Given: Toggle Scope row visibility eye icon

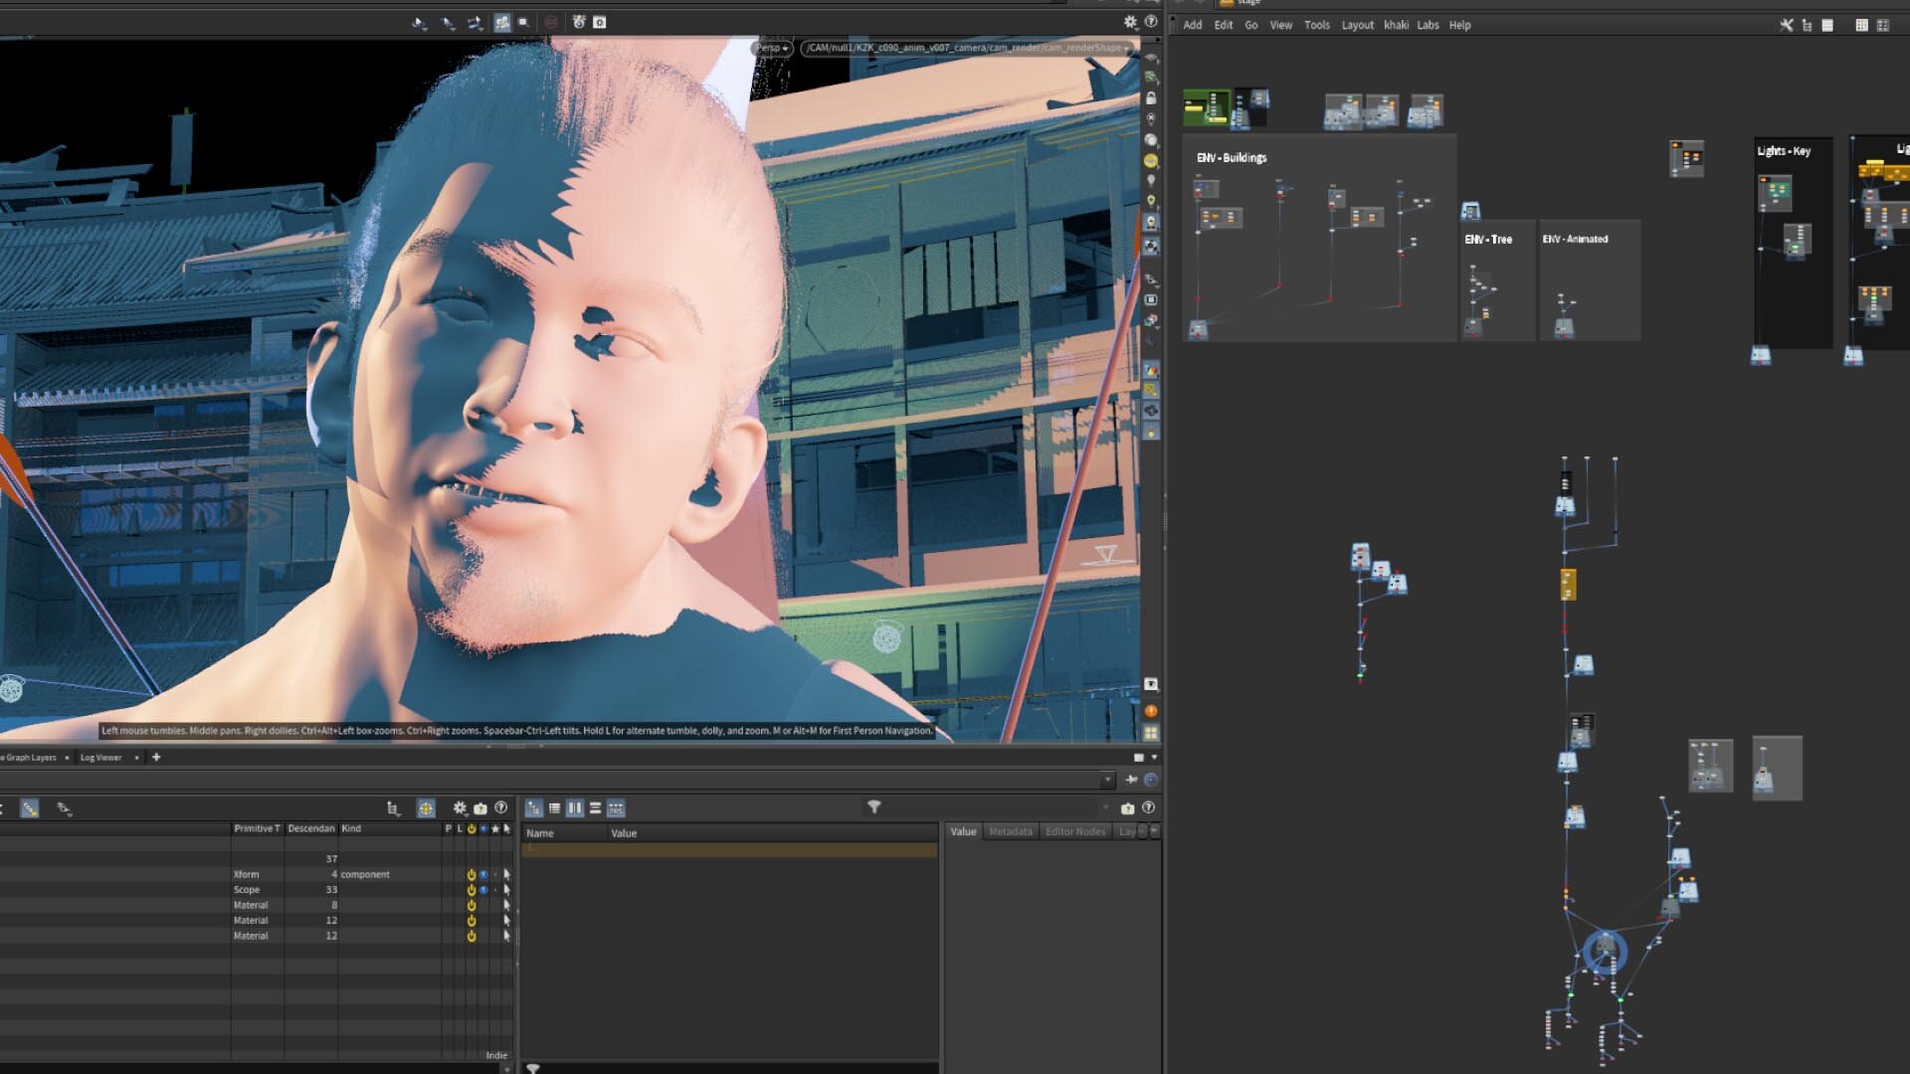Looking at the screenshot, I should point(483,890).
